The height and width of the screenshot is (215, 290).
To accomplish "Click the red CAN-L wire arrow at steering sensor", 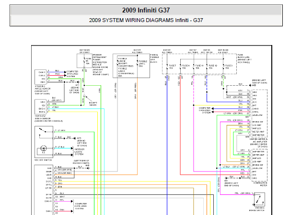I will pos(65,75).
